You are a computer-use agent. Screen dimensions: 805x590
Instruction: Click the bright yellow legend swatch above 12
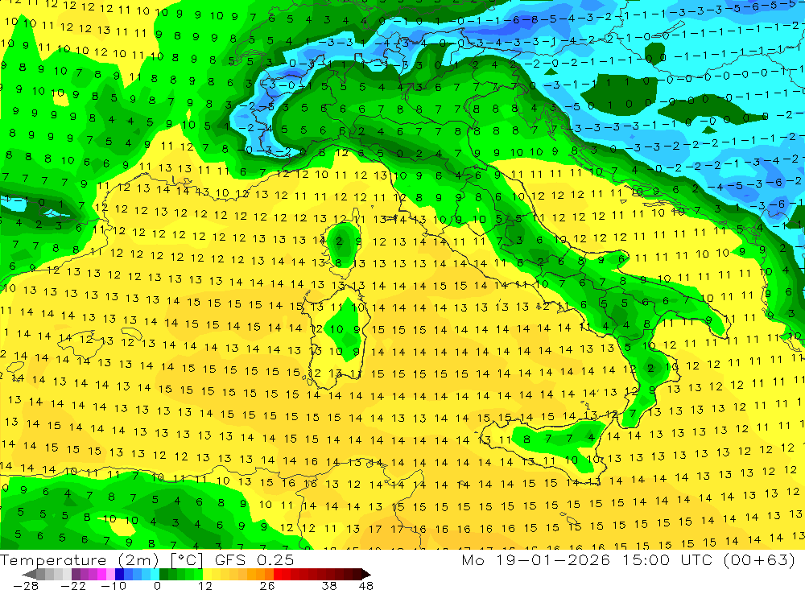tap(208, 574)
